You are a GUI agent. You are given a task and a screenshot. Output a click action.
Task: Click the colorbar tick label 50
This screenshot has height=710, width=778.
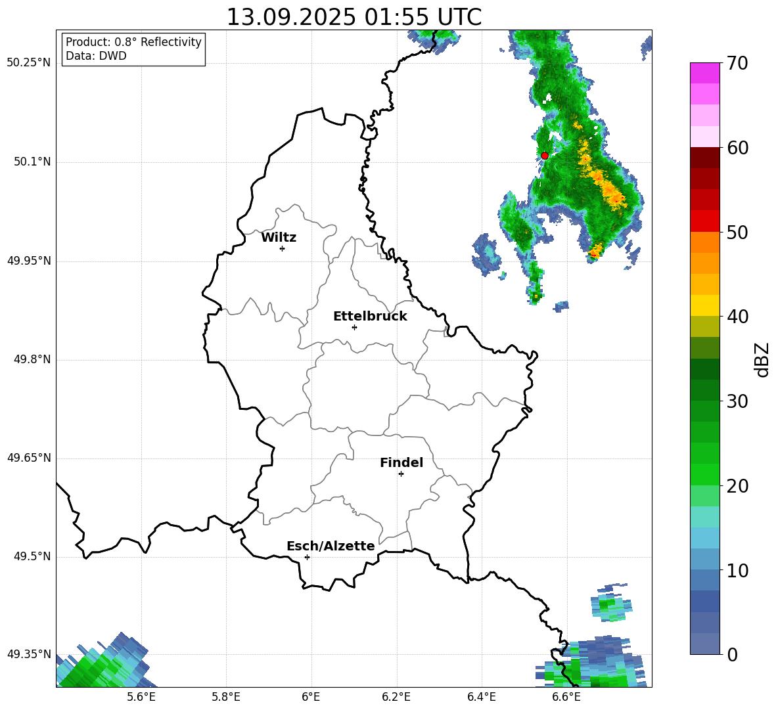(x=737, y=232)
